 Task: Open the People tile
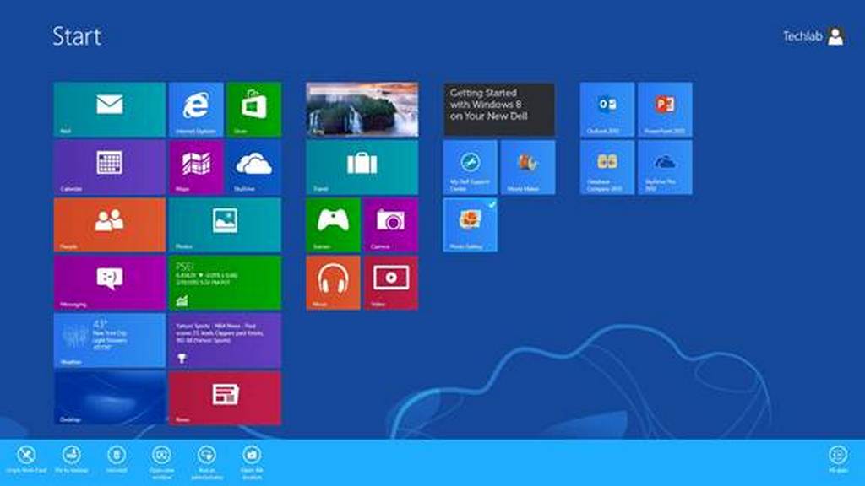tap(109, 224)
